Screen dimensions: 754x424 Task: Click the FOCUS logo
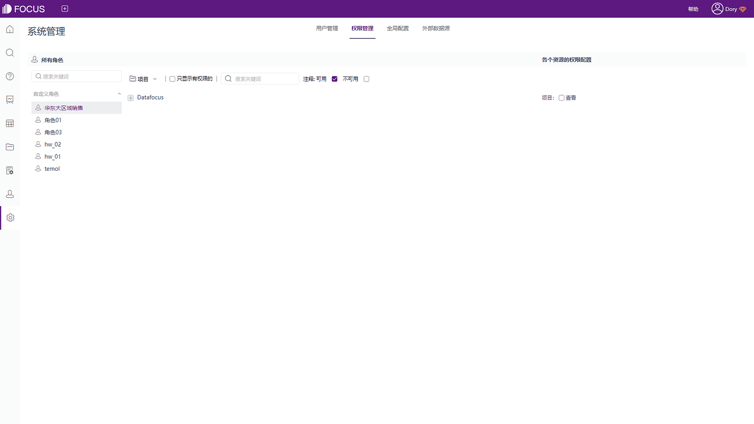[24, 9]
